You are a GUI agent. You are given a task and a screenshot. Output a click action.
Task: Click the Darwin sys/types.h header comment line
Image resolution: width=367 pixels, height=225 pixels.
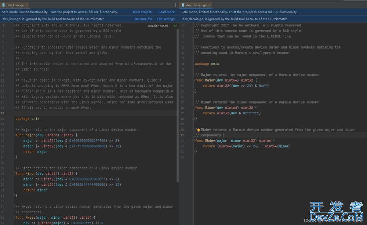243,53
